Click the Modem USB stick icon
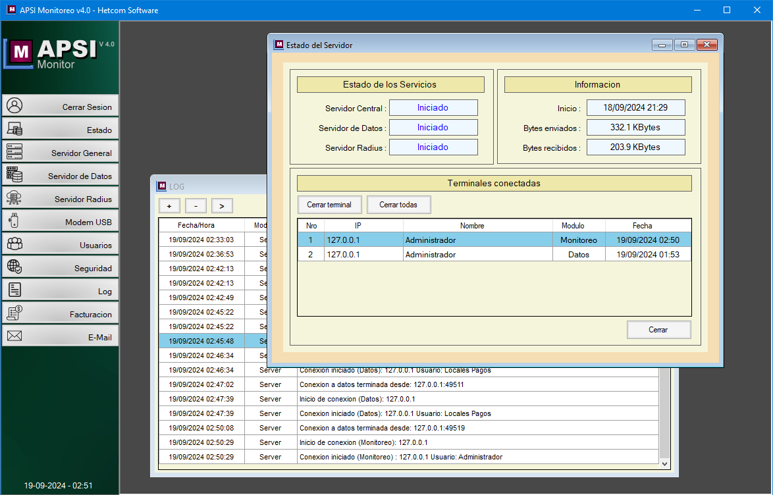The width and height of the screenshot is (773, 495). [x=14, y=221]
